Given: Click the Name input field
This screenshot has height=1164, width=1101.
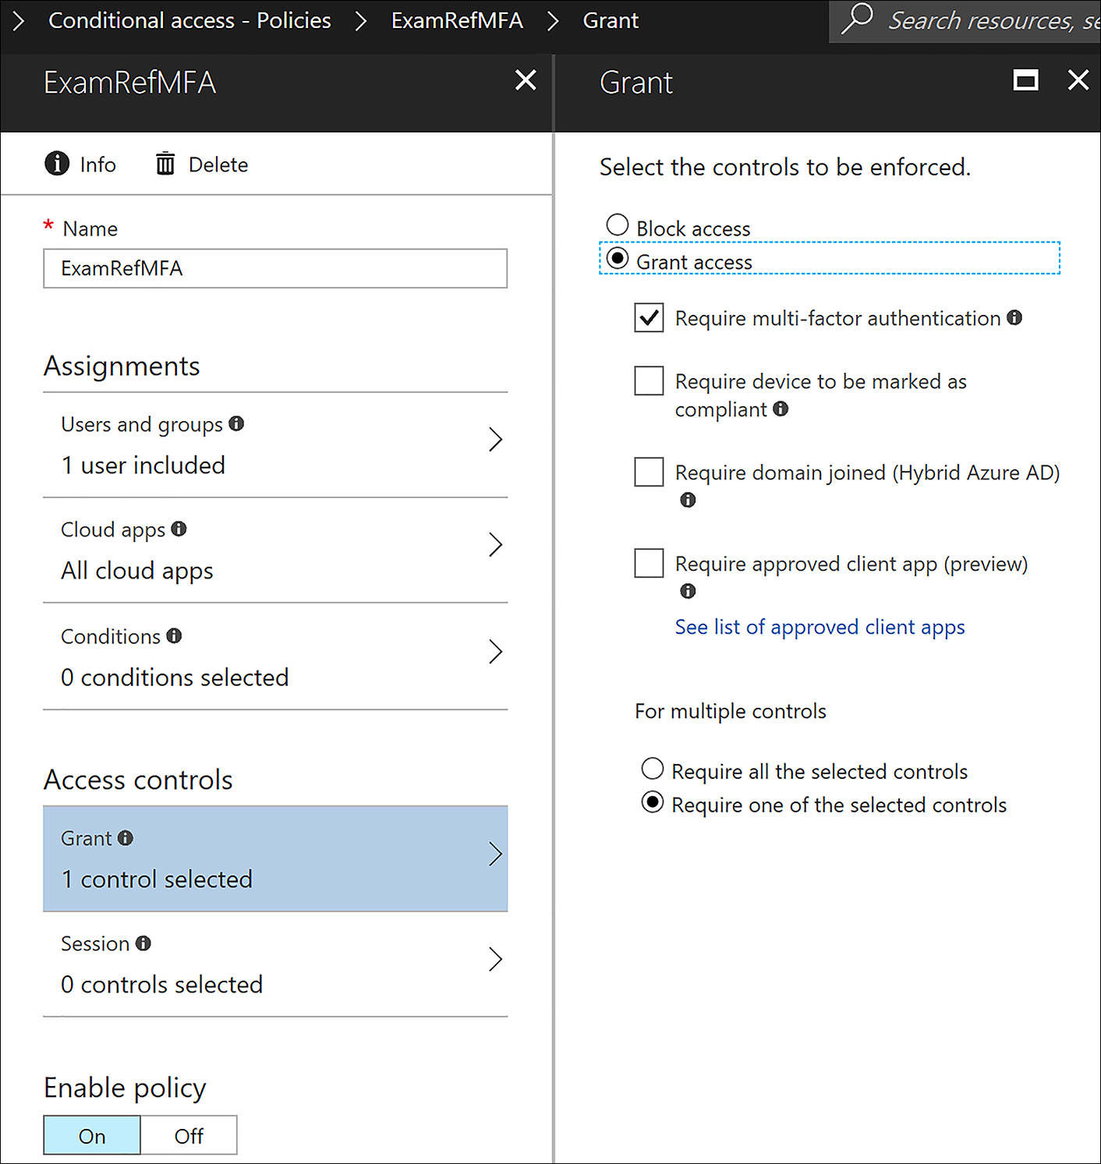Looking at the screenshot, I should click(275, 268).
